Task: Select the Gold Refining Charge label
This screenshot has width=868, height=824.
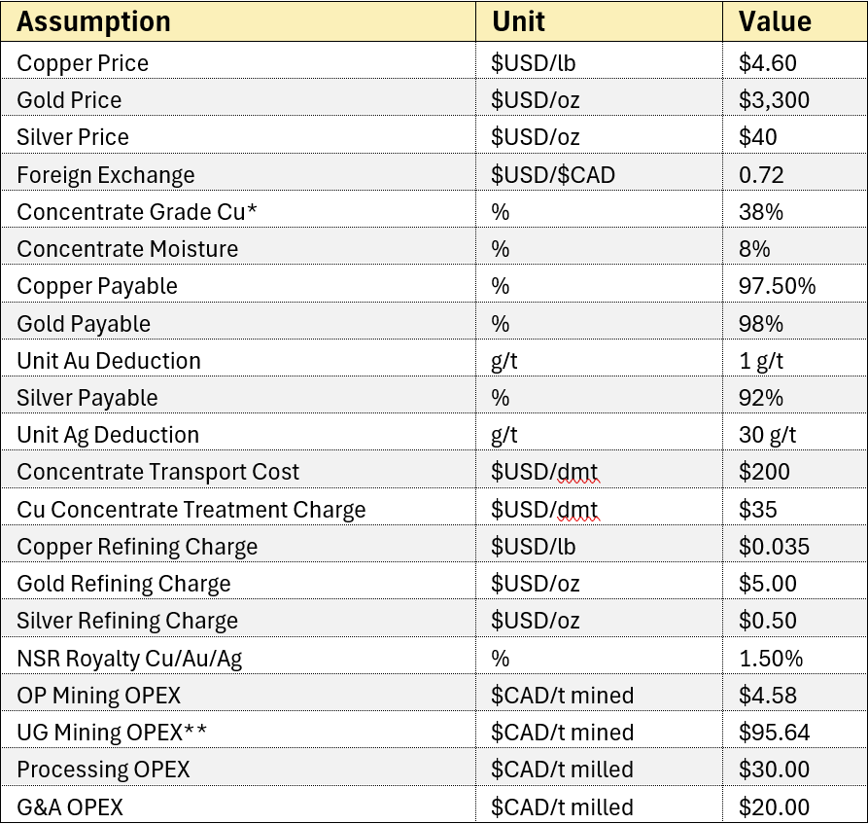Action: point(123,584)
